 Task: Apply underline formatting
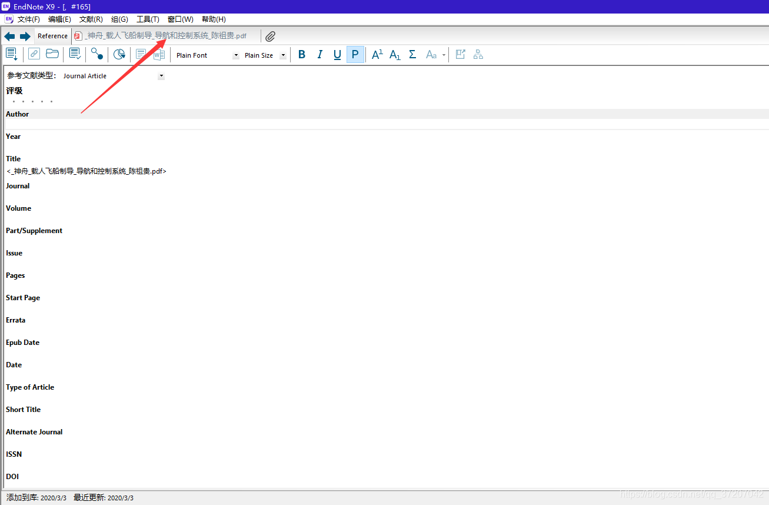click(x=337, y=55)
